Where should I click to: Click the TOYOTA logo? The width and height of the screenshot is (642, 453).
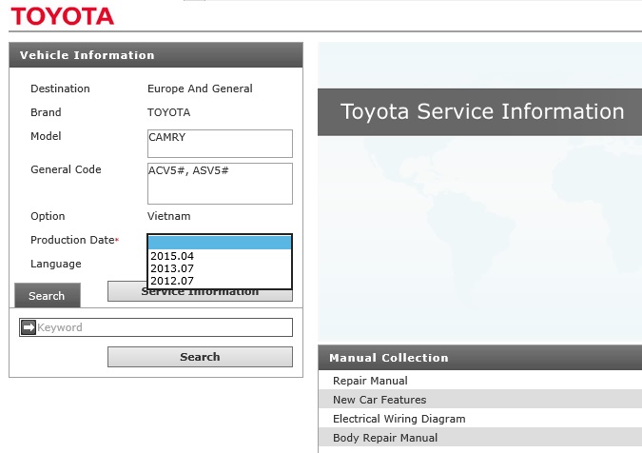63,16
